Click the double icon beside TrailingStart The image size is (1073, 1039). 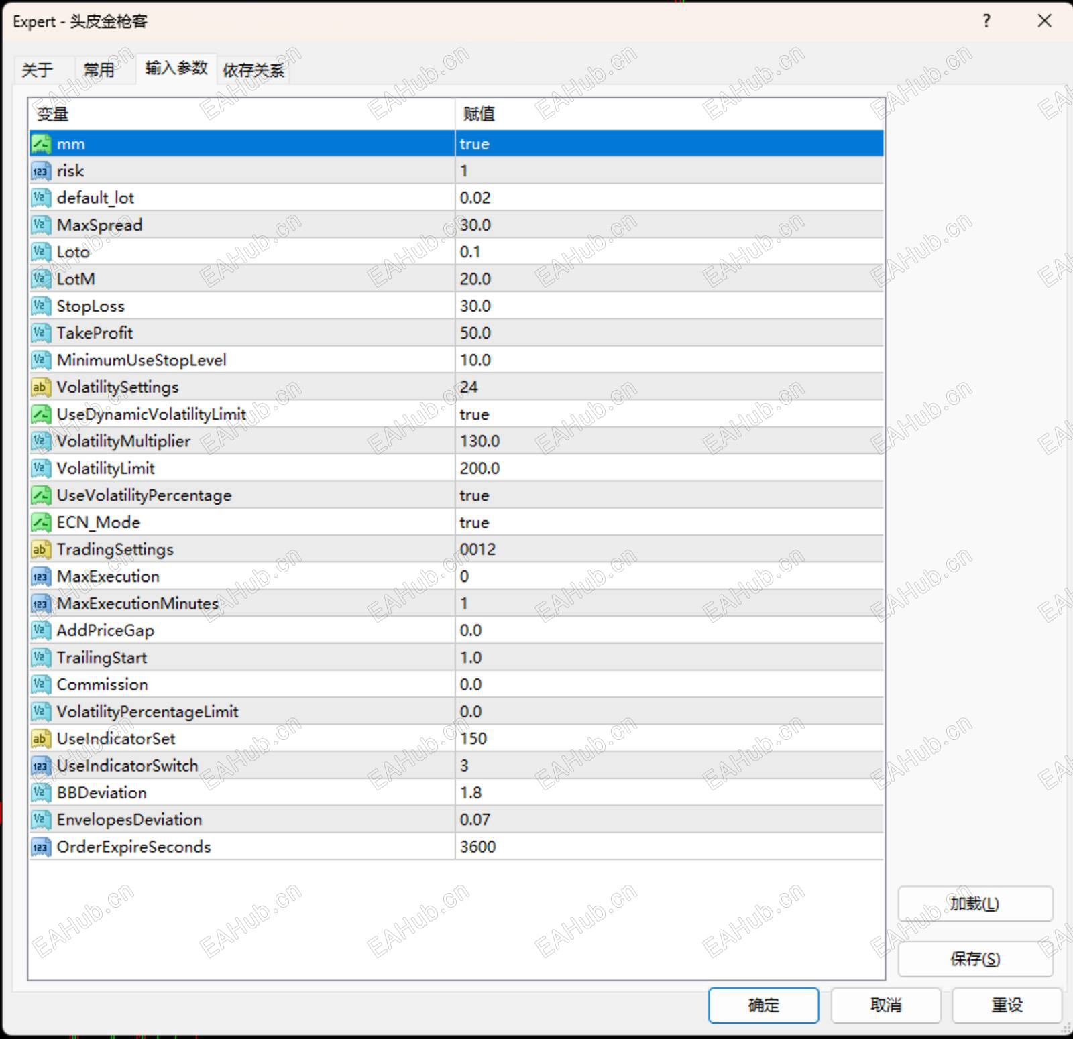click(41, 658)
